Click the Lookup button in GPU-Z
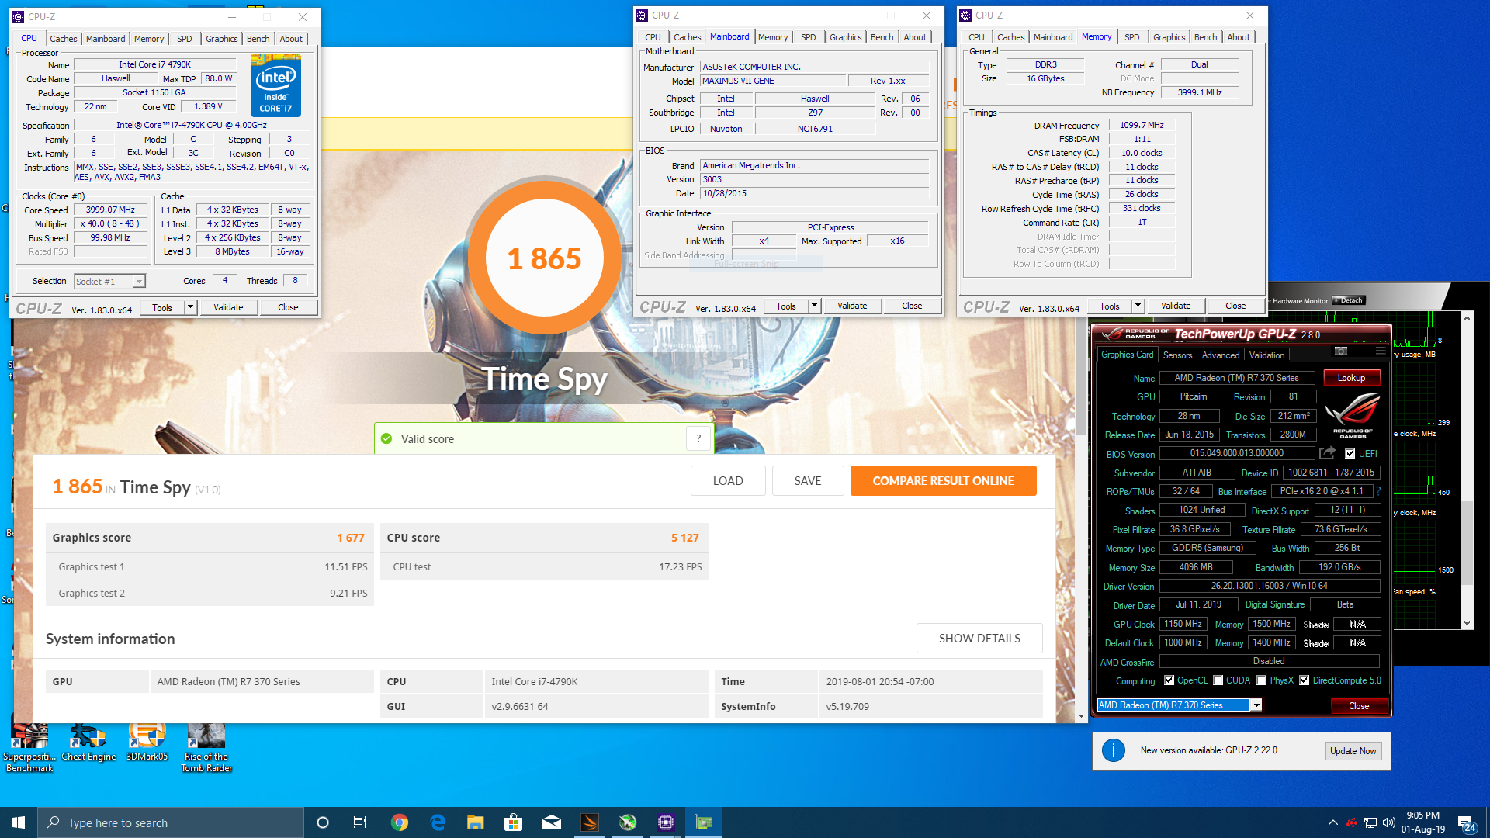Screen dimensions: 1490x838 coord(1350,378)
